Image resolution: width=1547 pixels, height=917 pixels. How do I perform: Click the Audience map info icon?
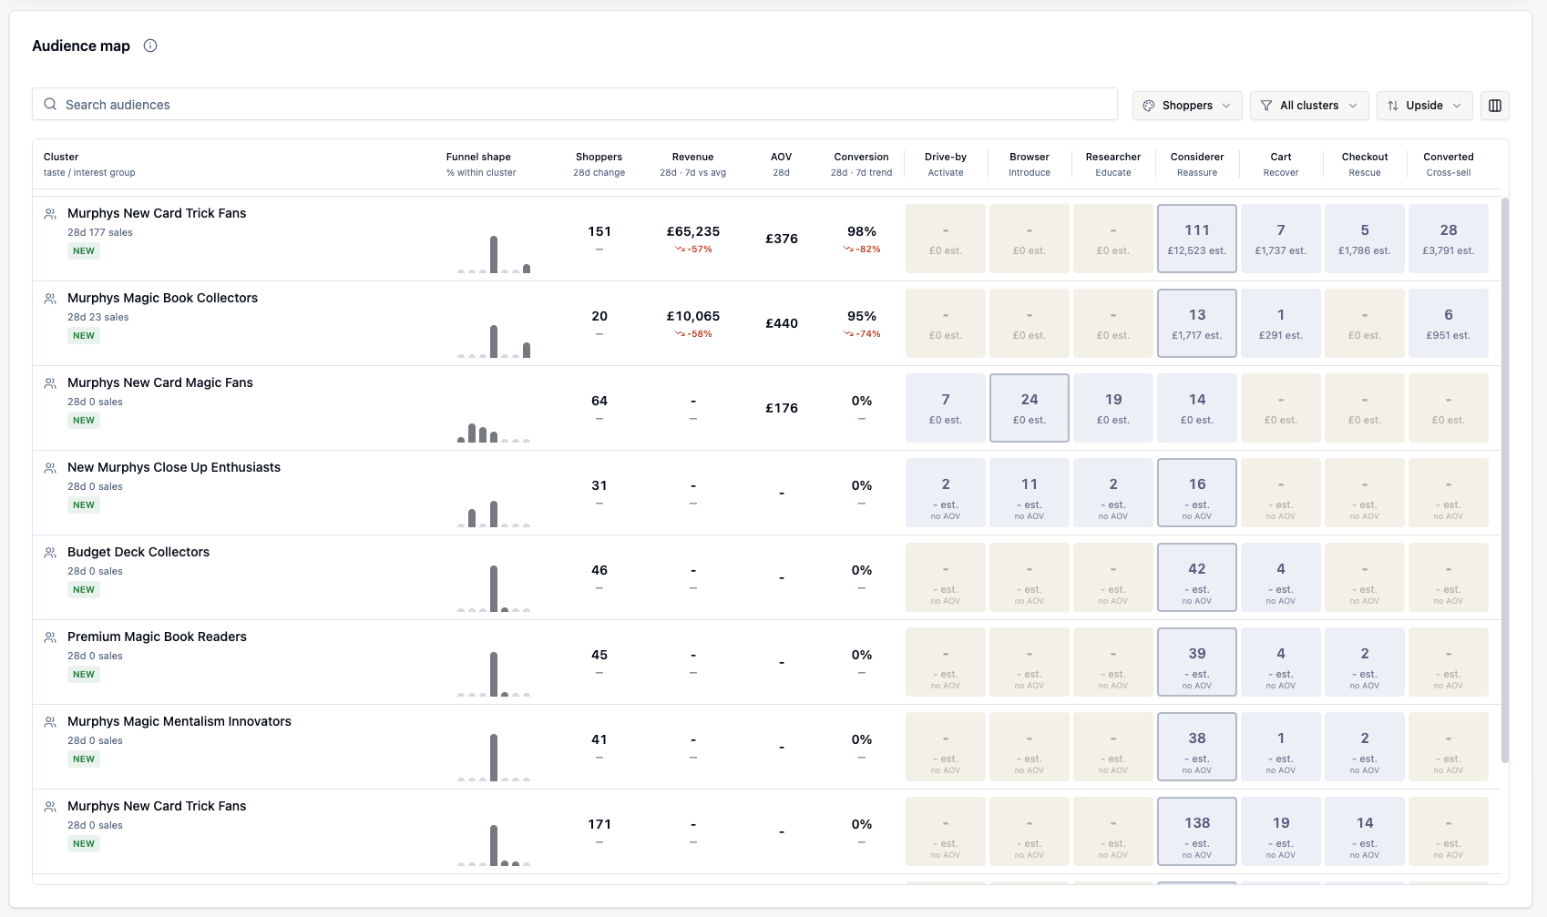click(x=150, y=46)
